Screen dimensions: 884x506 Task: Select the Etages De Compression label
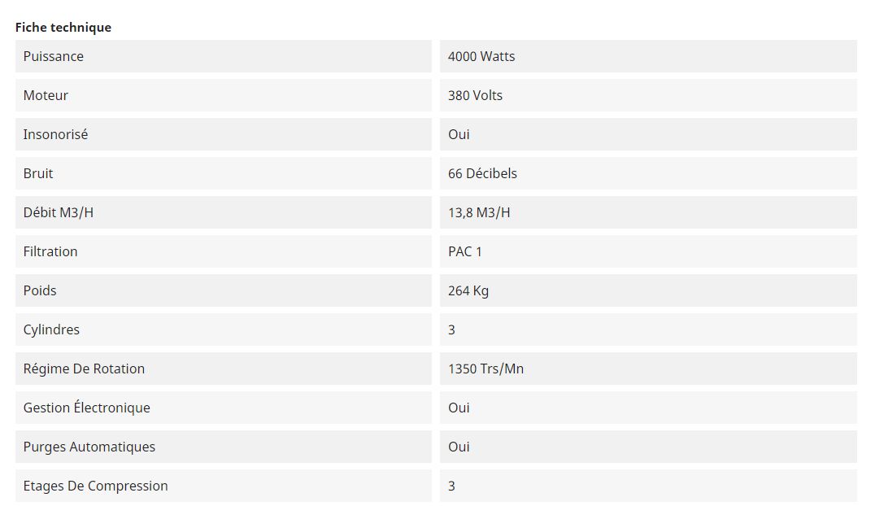coord(95,486)
